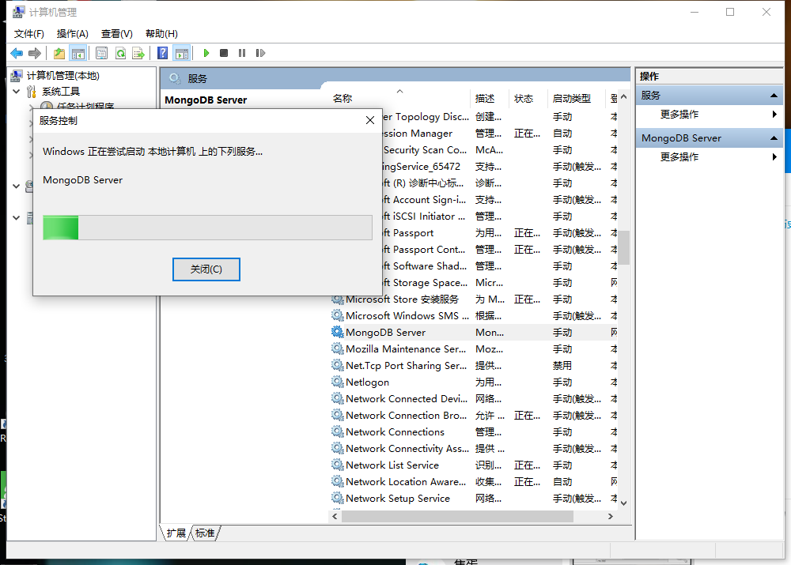Click the Export List toolbar icon

(138, 53)
